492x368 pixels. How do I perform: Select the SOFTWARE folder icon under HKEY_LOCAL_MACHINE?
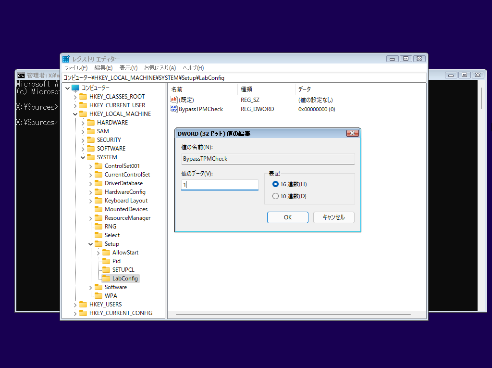91,148
